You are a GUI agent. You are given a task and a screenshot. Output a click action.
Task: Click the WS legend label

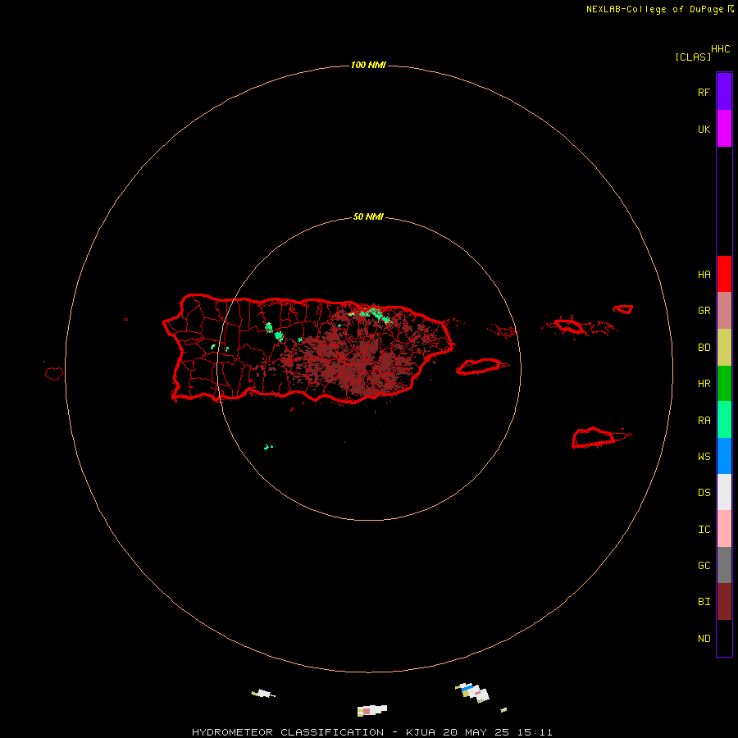704,456
